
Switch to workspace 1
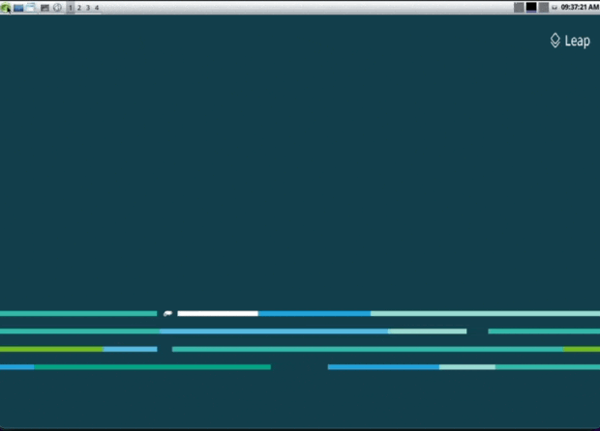pos(71,7)
